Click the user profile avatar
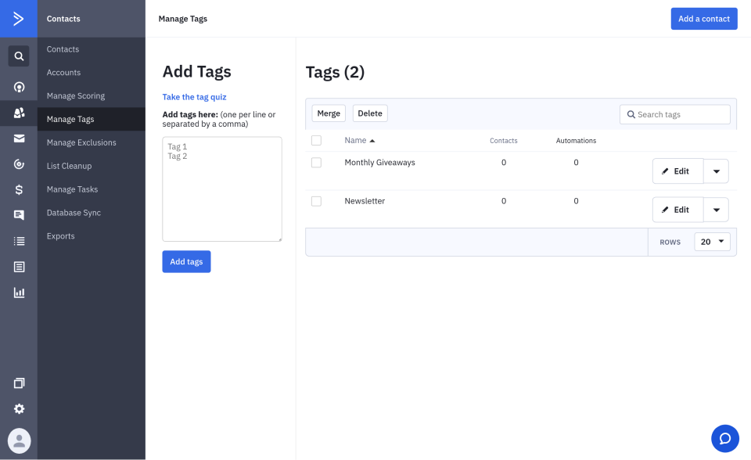Viewport: 751px width, 460px height. [x=19, y=440]
